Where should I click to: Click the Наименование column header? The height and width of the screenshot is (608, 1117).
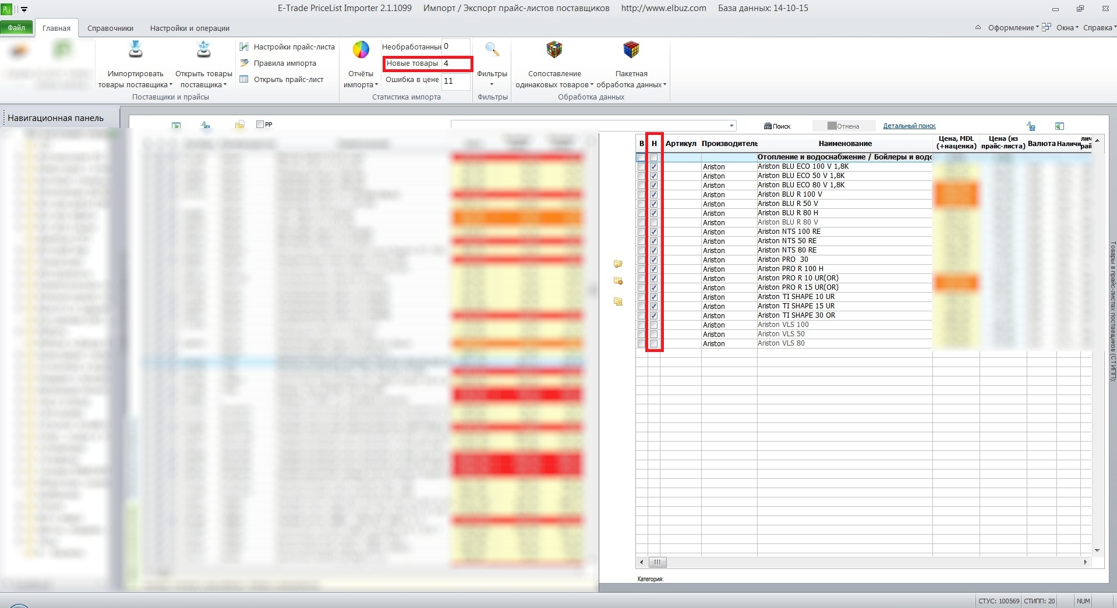(845, 143)
